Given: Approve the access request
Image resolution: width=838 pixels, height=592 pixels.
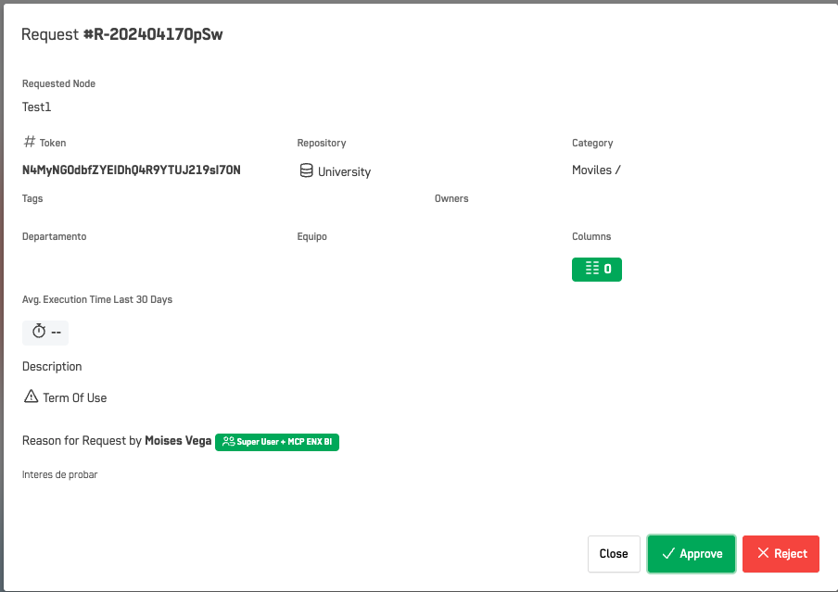Looking at the screenshot, I should point(691,553).
